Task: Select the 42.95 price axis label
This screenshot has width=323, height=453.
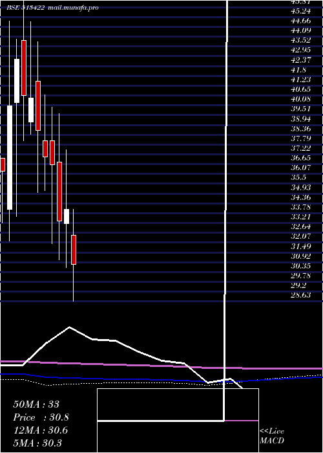Action: (x=301, y=50)
